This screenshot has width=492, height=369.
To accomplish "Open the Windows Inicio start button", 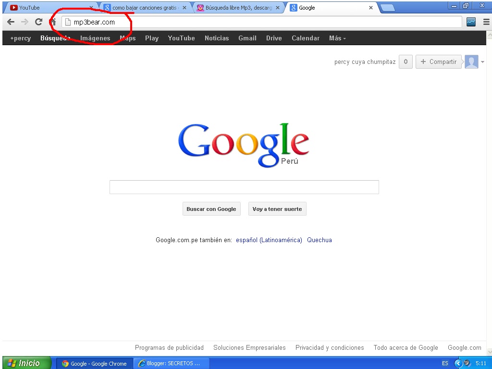I will [x=27, y=363].
